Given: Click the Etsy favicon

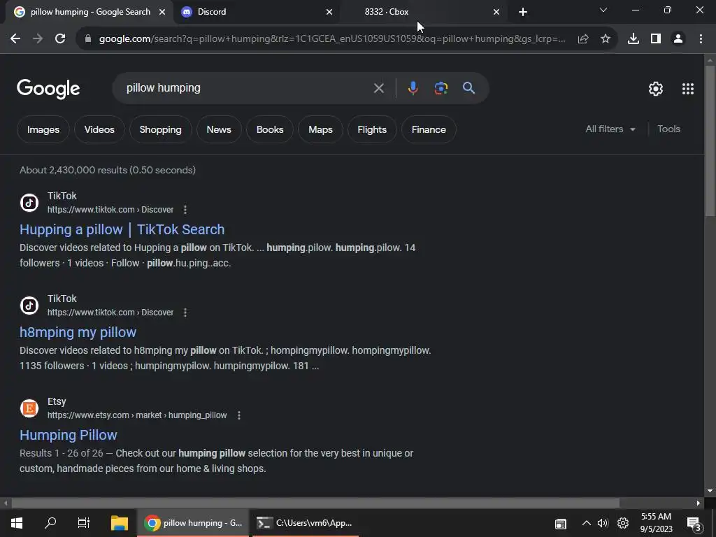Looking at the screenshot, I should (x=29, y=408).
